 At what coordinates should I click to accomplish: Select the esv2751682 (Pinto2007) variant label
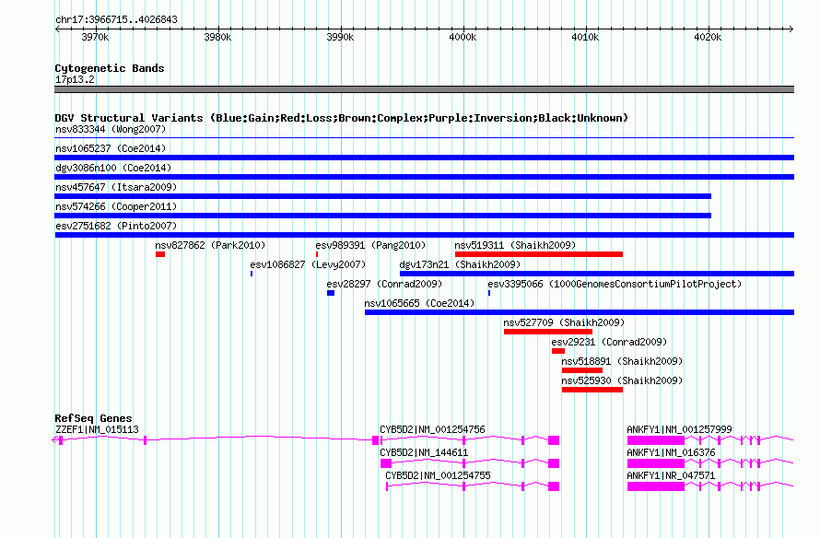[116, 226]
